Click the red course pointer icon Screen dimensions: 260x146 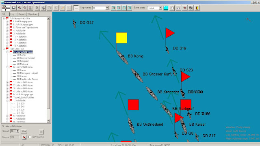(24, 137)
